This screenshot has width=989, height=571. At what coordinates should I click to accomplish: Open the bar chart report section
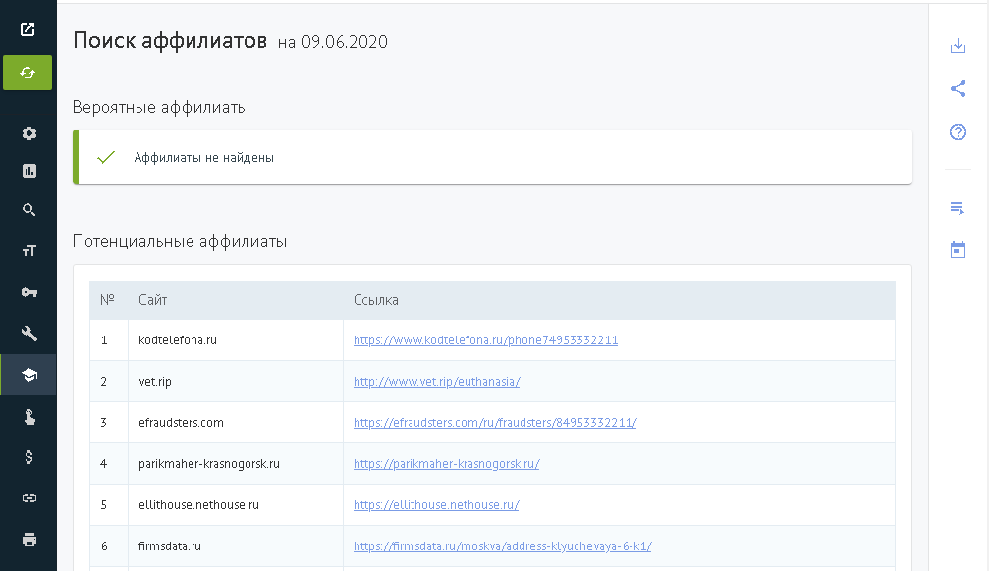click(28, 171)
